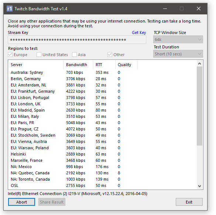Click the Share Result button
The image size is (216, 215).
52,202
